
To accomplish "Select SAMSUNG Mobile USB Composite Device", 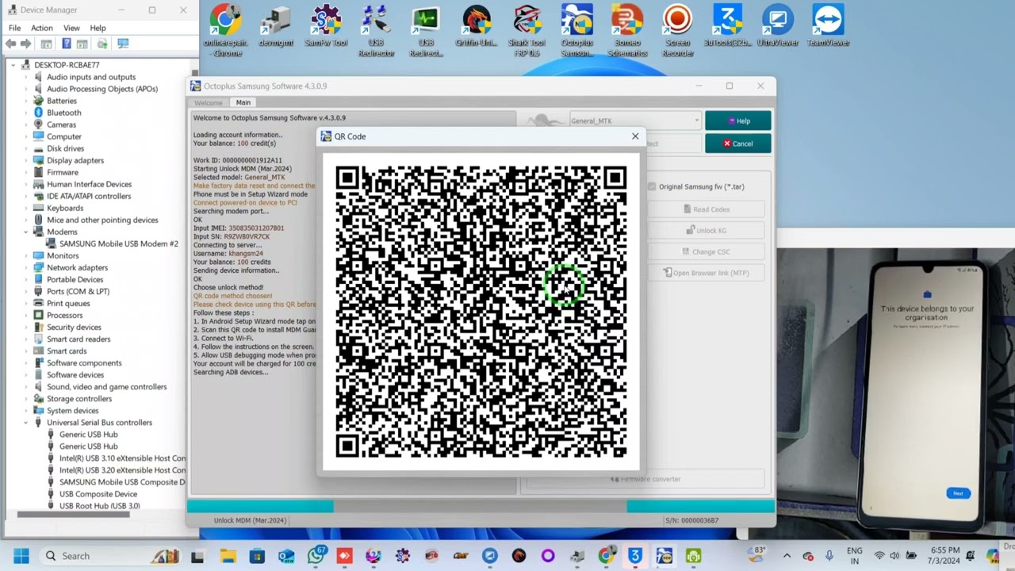I will tap(121, 482).
